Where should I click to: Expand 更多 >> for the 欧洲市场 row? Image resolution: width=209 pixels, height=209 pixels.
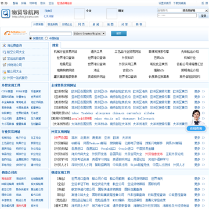pyautogui.click(x=200, y=91)
